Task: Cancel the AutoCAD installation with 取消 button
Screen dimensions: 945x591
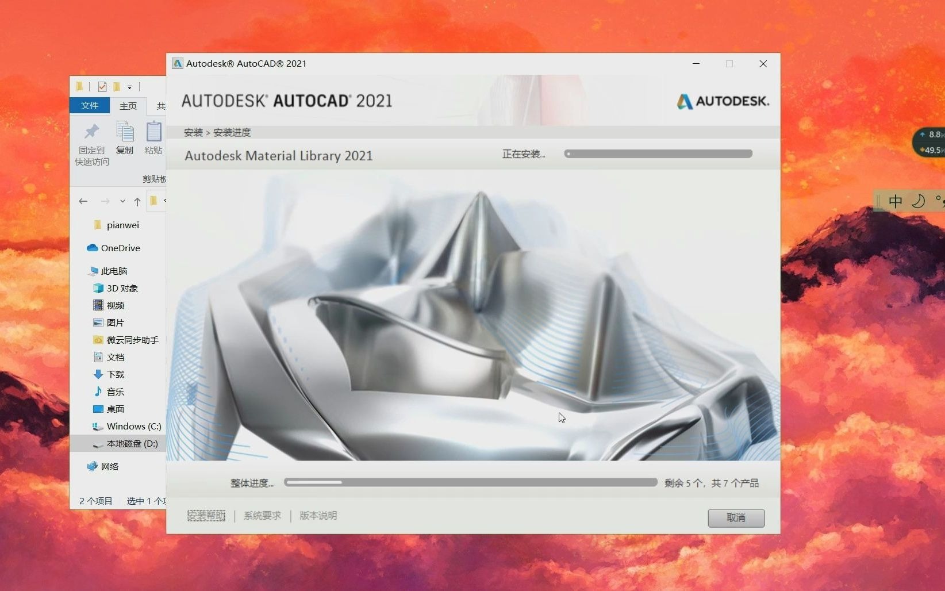Action: point(736,517)
